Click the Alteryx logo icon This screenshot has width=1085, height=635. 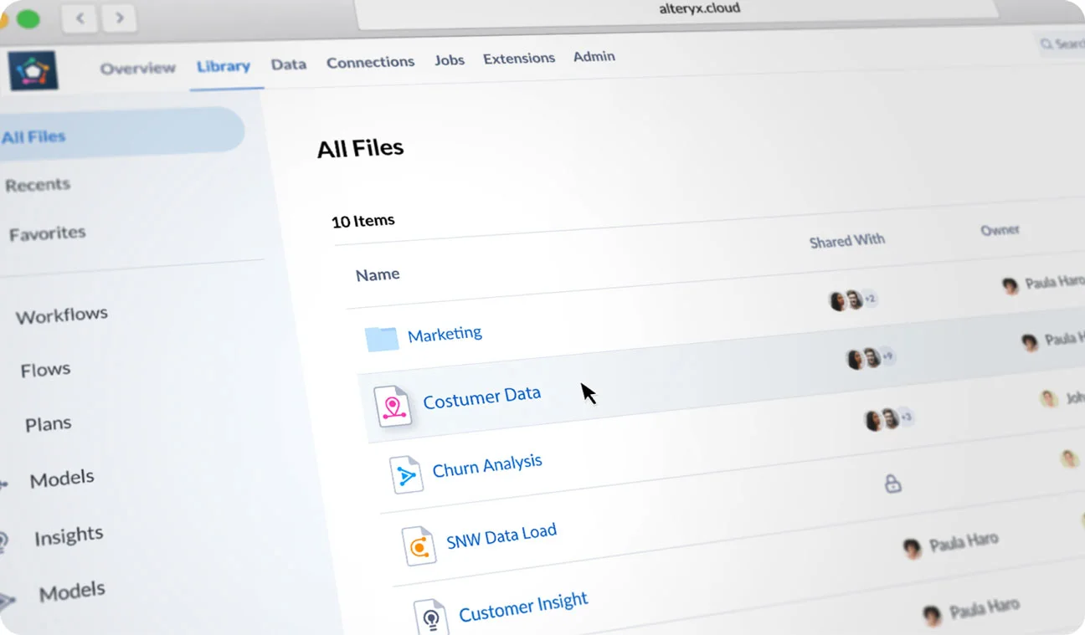(x=33, y=70)
